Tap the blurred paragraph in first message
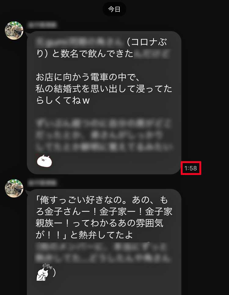The height and width of the screenshot is (295, 229). (x=103, y=135)
